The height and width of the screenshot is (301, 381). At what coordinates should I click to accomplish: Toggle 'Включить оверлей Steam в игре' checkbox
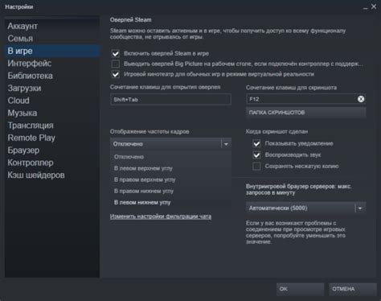(116, 53)
